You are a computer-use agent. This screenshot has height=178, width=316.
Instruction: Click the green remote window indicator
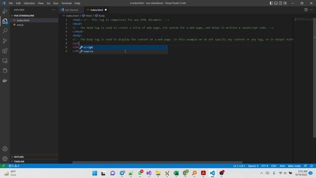pyautogui.click(x=3, y=166)
